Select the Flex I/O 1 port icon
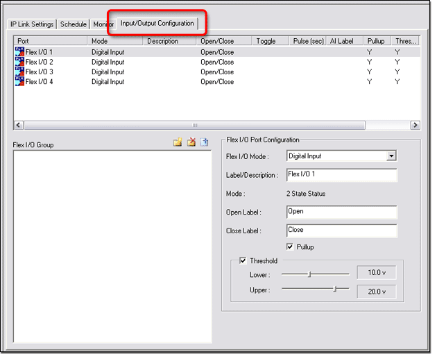 point(19,52)
